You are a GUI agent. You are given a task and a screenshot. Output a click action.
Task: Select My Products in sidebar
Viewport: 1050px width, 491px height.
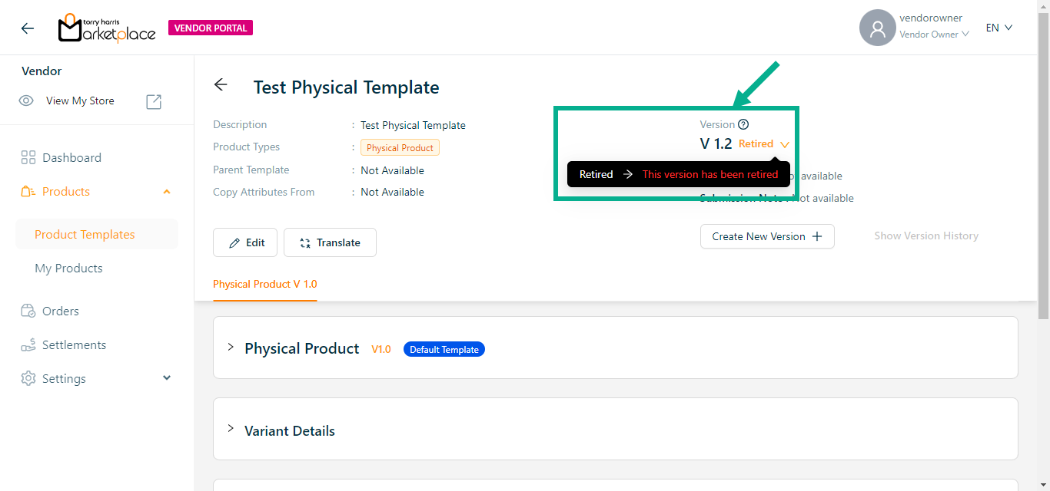(x=68, y=268)
